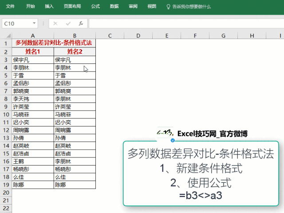Screen dimensions: 284x213
Task: Select column A header
Action: coord(33,35)
